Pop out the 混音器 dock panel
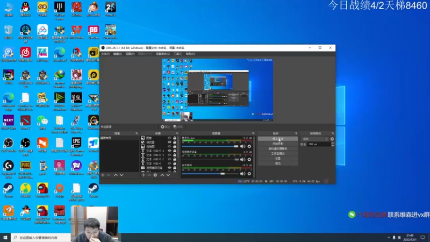The image size is (430, 242). point(253,133)
